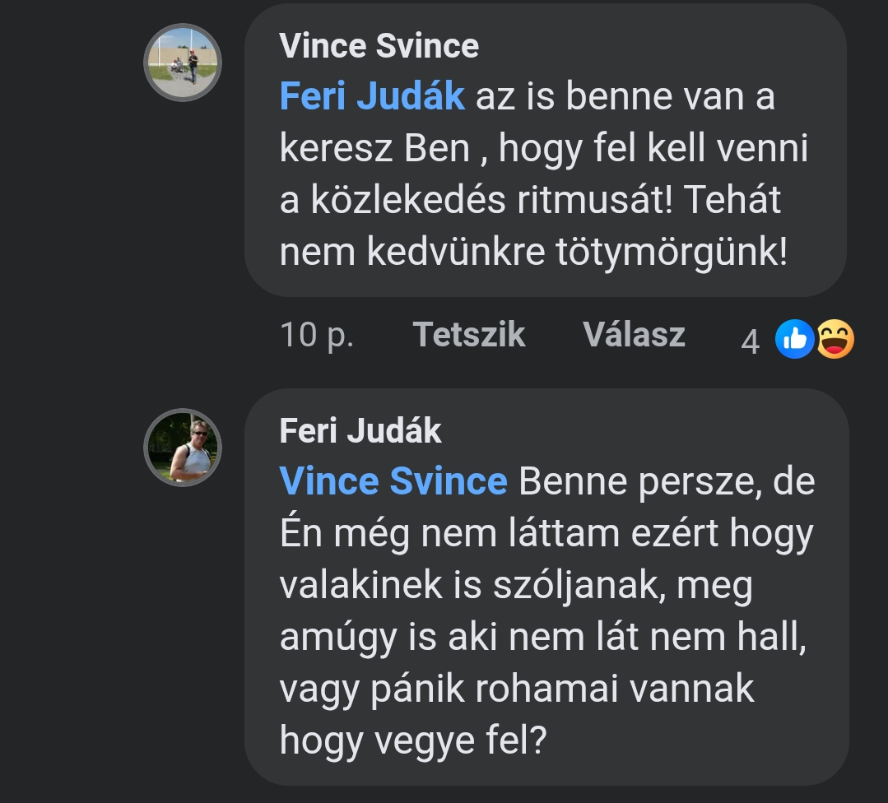Open the '10 p.' comment timestamp
This screenshot has width=888, height=803.
pos(317,335)
